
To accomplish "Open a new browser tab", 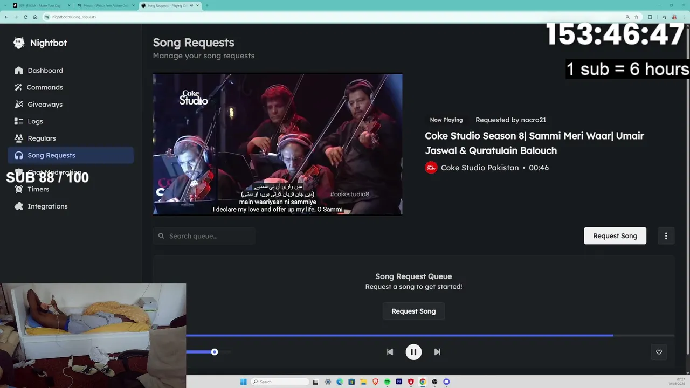I will pos(207,5).
